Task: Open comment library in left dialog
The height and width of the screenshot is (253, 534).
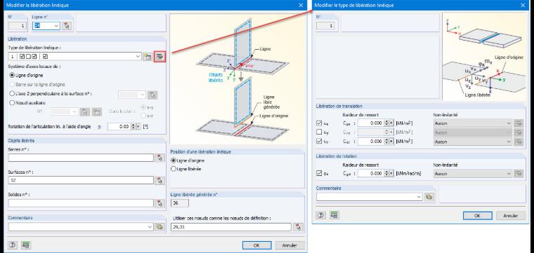Action: (159, 227)
